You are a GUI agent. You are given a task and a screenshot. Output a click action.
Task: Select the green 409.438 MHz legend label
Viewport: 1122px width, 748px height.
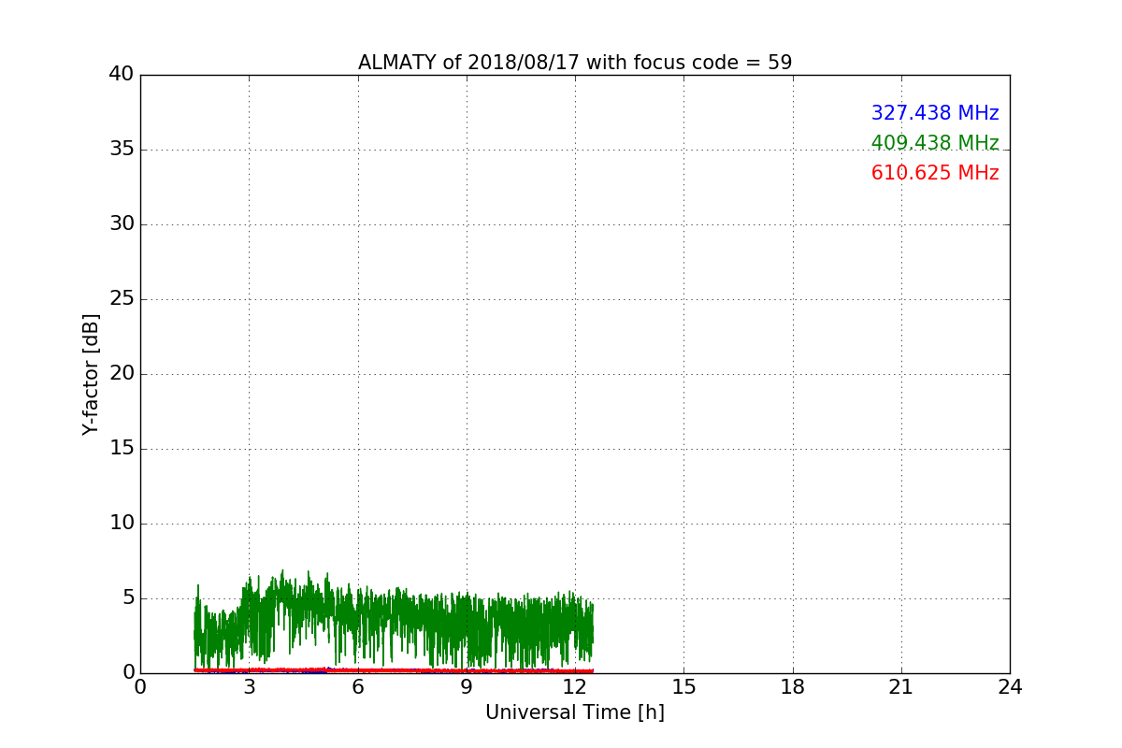tap(935, 143)
